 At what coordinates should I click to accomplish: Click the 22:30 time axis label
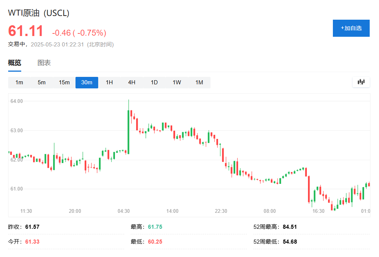(221, 211)
